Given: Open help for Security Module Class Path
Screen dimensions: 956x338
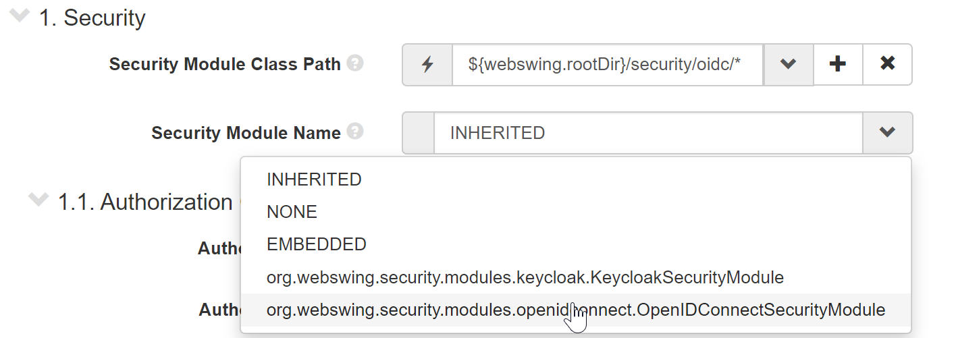Looking at the screenshot, I should [355, 64].
